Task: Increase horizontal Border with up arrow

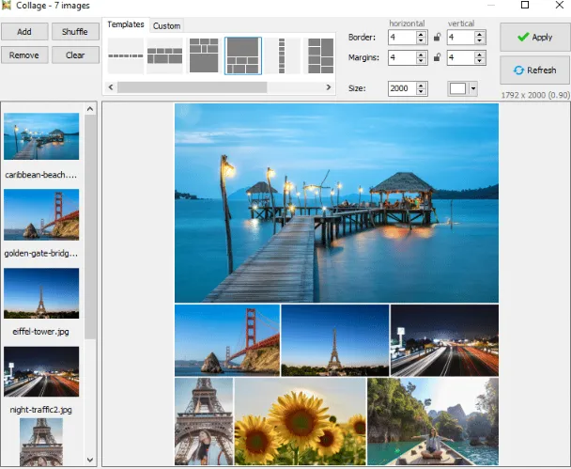Action: coord(421,34)
